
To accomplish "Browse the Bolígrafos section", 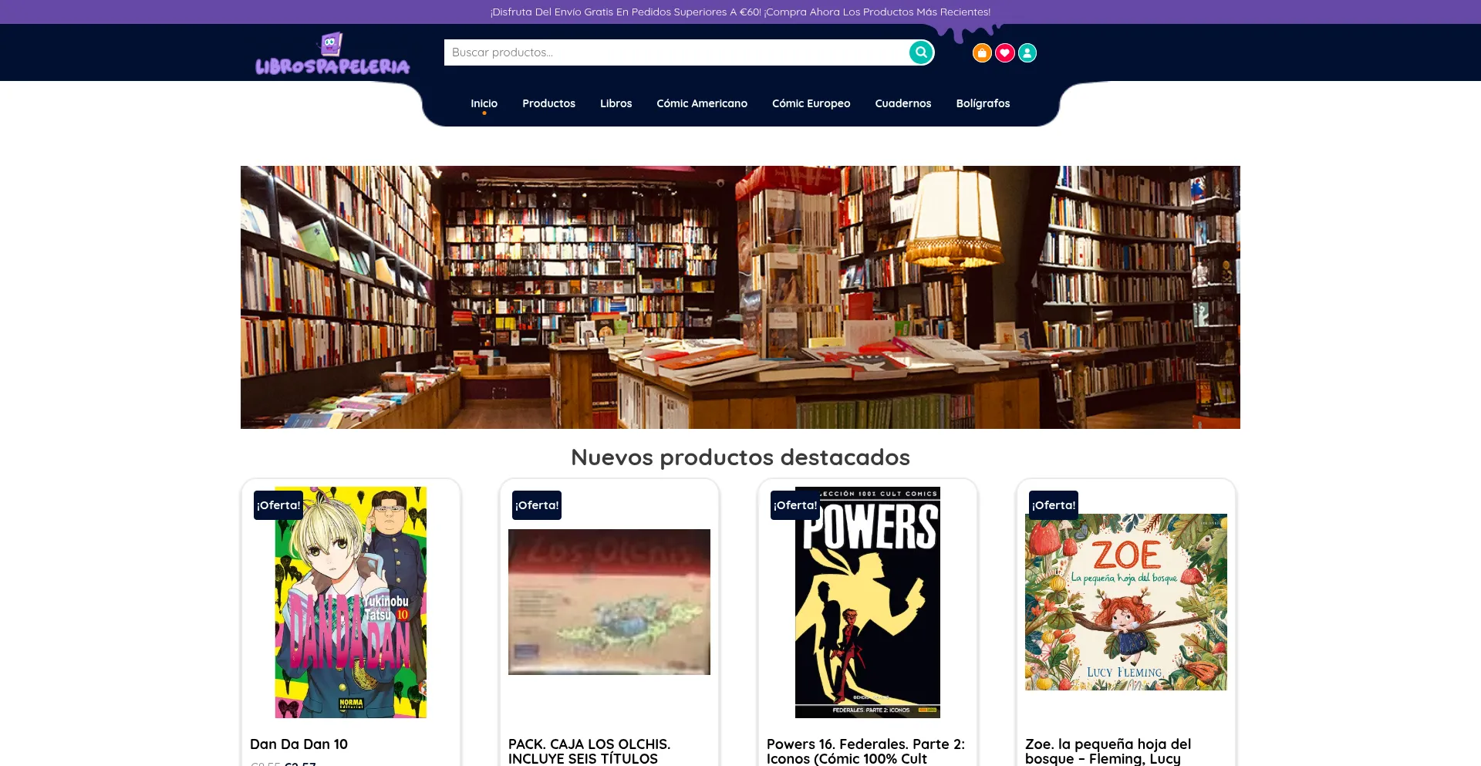I will [983, 103].
